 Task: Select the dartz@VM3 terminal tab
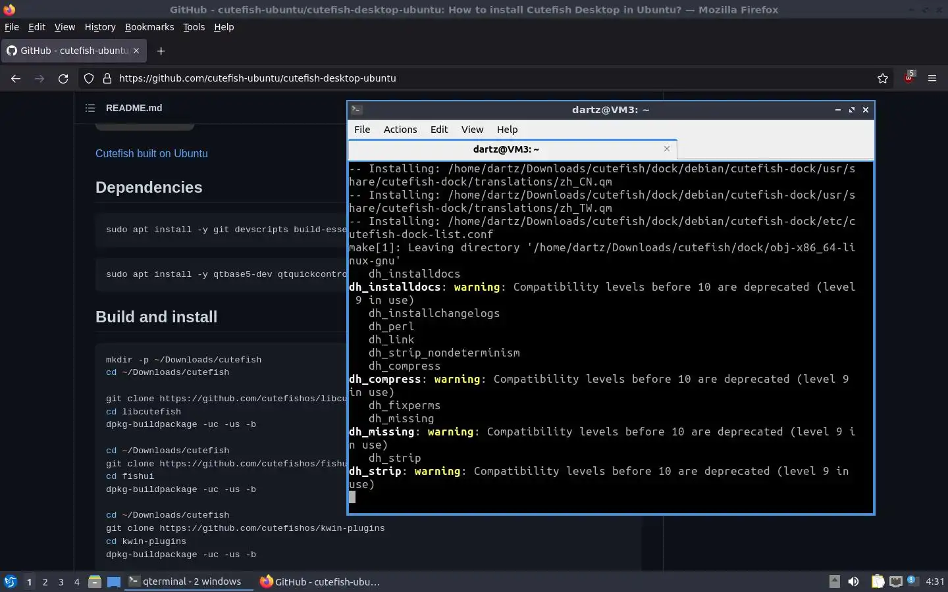[x=512, y=149]
